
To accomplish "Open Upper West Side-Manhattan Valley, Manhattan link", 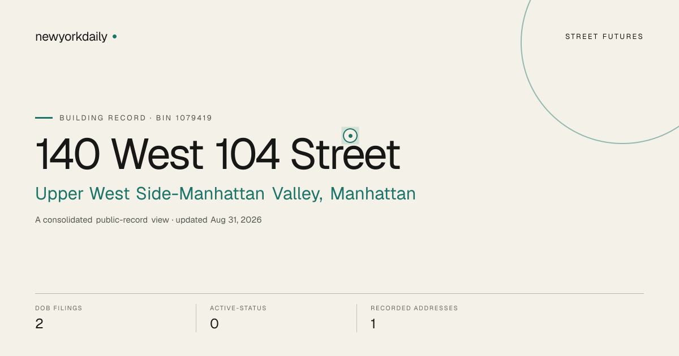I will pyautogui.click(x=225, y=194).
